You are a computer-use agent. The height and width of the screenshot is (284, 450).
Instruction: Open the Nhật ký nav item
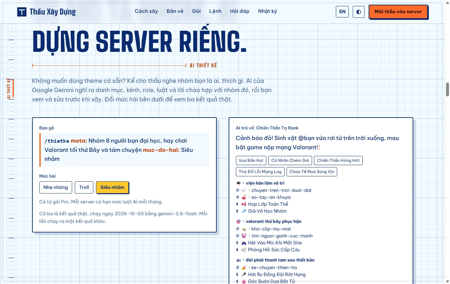(x=268, y=11)
